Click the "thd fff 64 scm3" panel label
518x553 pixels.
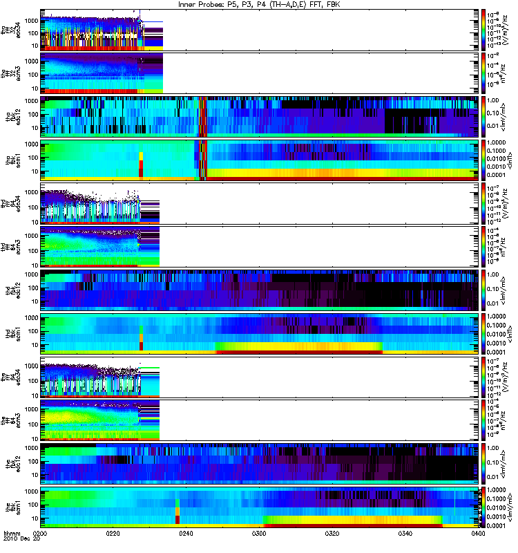tap(11, 247)
